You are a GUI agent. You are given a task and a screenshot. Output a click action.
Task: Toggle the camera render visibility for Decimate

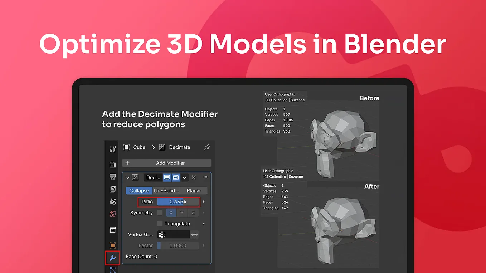click(x=176, y=177)
